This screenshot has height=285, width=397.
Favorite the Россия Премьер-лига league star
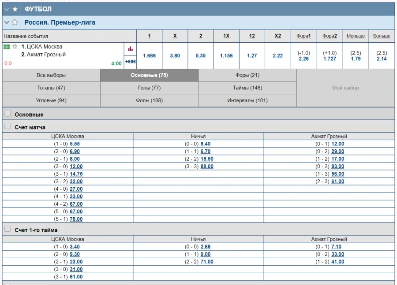15,22
